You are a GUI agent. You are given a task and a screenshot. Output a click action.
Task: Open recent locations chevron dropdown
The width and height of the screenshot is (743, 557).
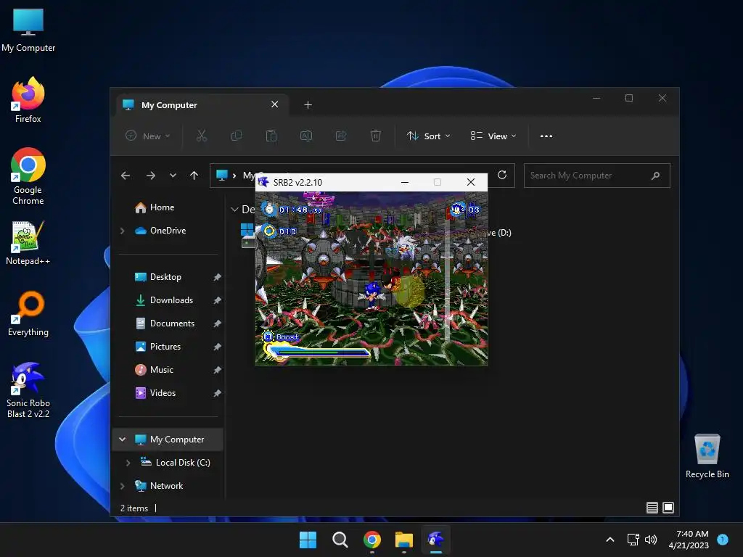(x=173, y=176)
